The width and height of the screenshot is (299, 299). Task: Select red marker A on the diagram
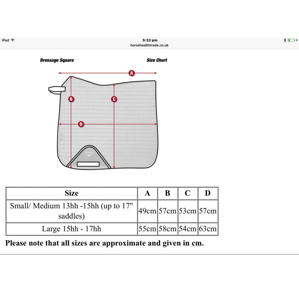pos(132,72)
